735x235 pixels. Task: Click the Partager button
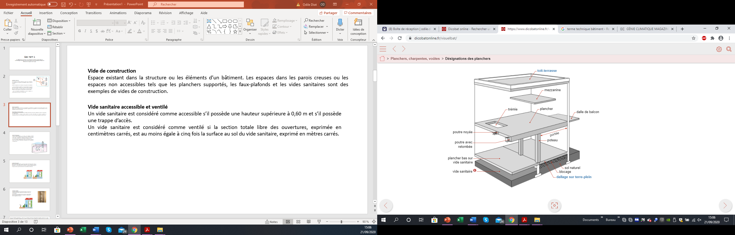click(x=328, y=13)
